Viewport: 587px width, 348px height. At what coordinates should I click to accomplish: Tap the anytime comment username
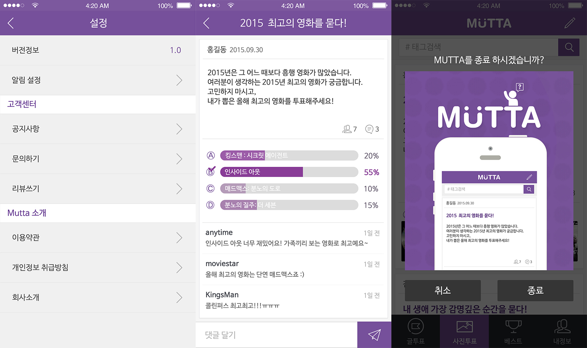click(219, 233)
